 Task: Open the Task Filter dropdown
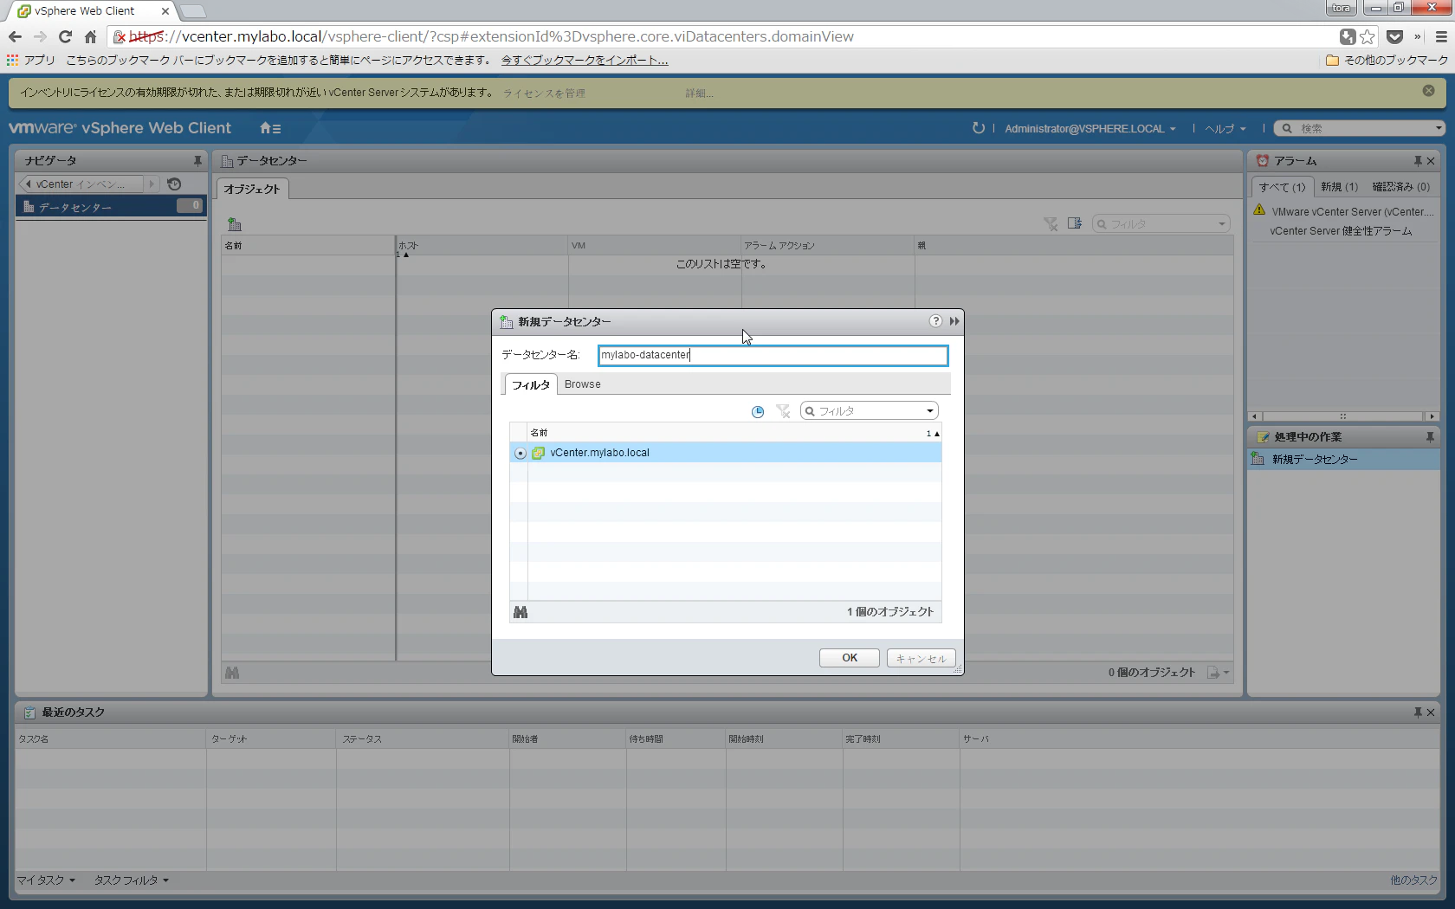(132, 880)
